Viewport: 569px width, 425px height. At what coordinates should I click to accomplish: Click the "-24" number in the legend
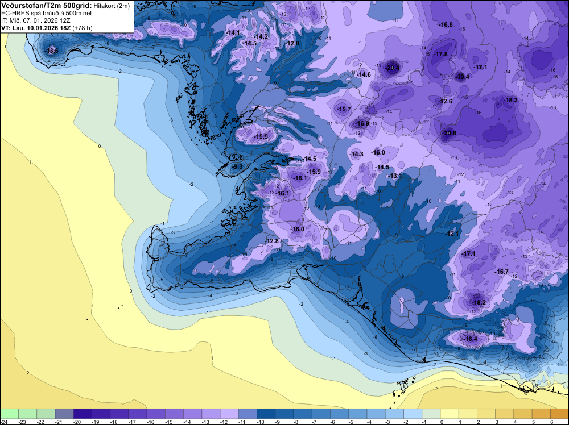pyautogui.click(x=3, y=422)
